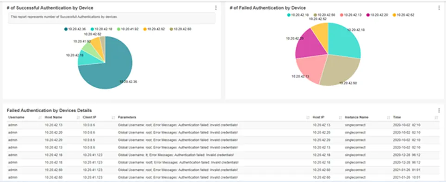Screen dimensions: 446x182
Task: Open Failed Authentication by Device panel kebab menu
Action: point(439,8)
